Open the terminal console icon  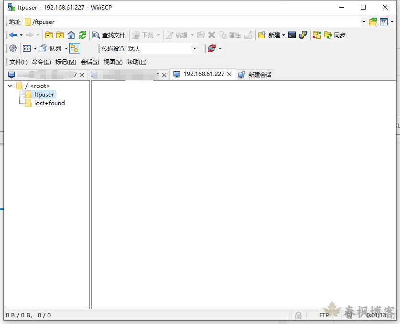coord(292,35)
